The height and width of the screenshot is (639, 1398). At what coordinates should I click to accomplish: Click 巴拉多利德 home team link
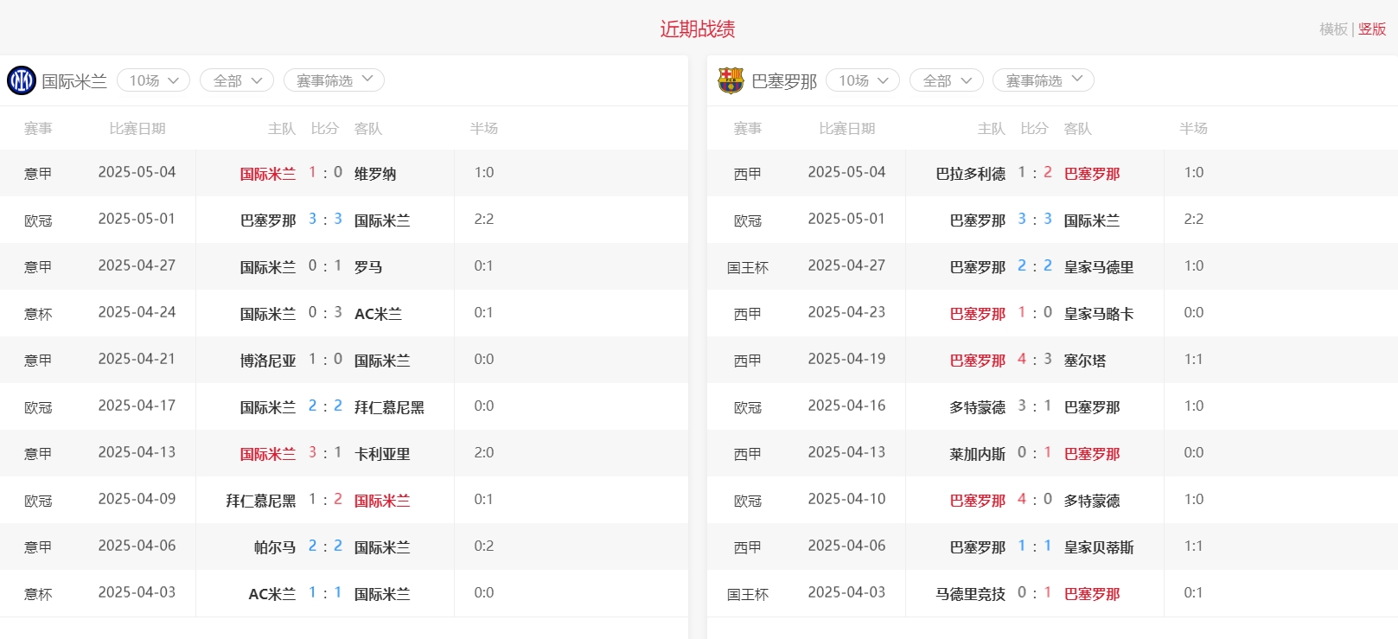pyautogui.click(x=970, y=174)
